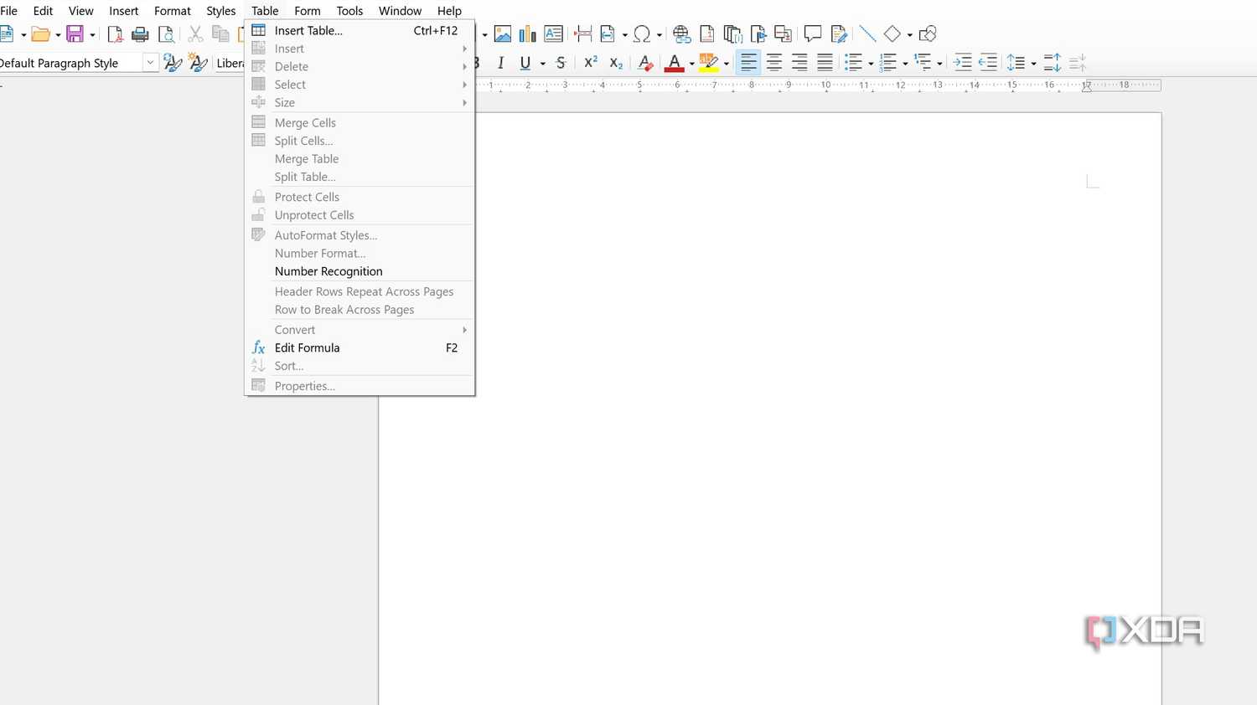Screen dimensions: 1257x705
Task: Click the Decrease Indent icon
Action: coord(988,63)
